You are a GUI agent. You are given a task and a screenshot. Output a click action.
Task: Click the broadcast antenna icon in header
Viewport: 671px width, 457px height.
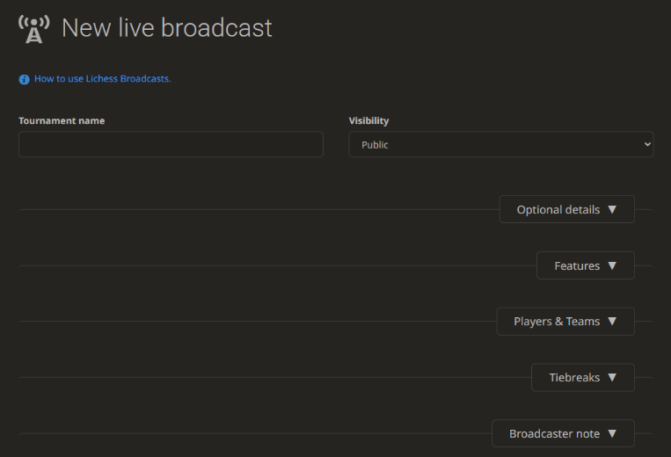coord(33,28)
